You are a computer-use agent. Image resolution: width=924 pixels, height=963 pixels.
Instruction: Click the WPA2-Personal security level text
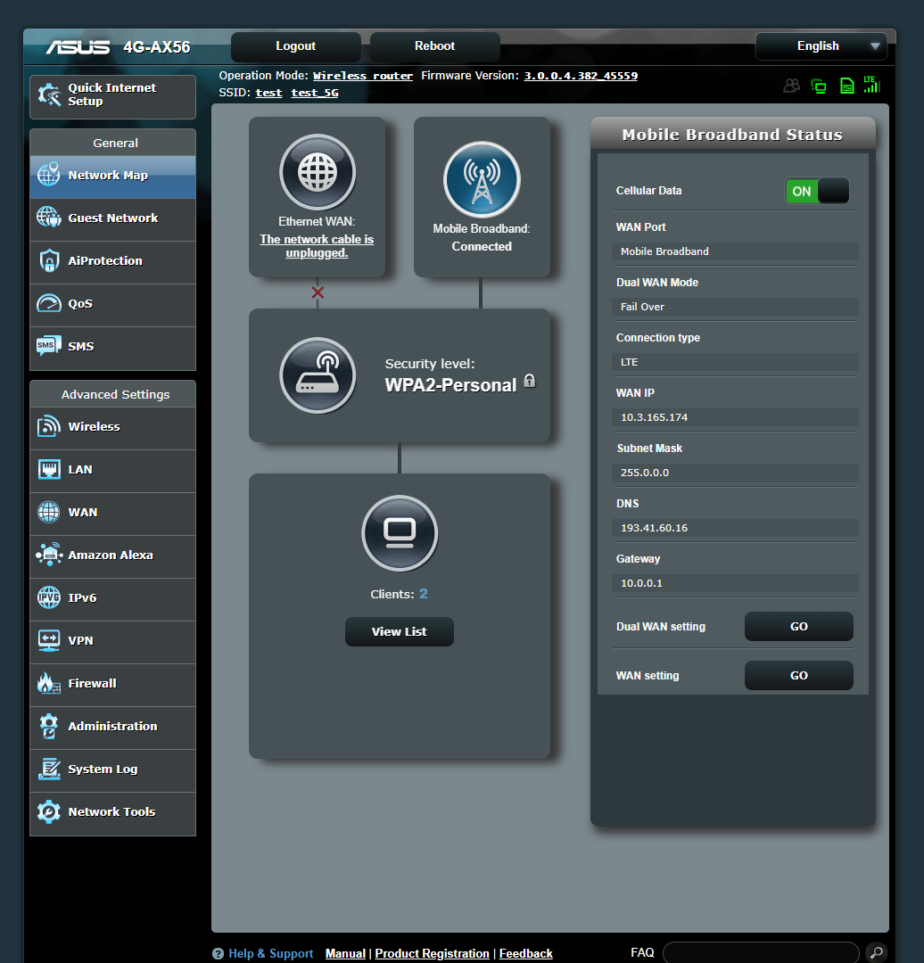click(x=450, y=385)
